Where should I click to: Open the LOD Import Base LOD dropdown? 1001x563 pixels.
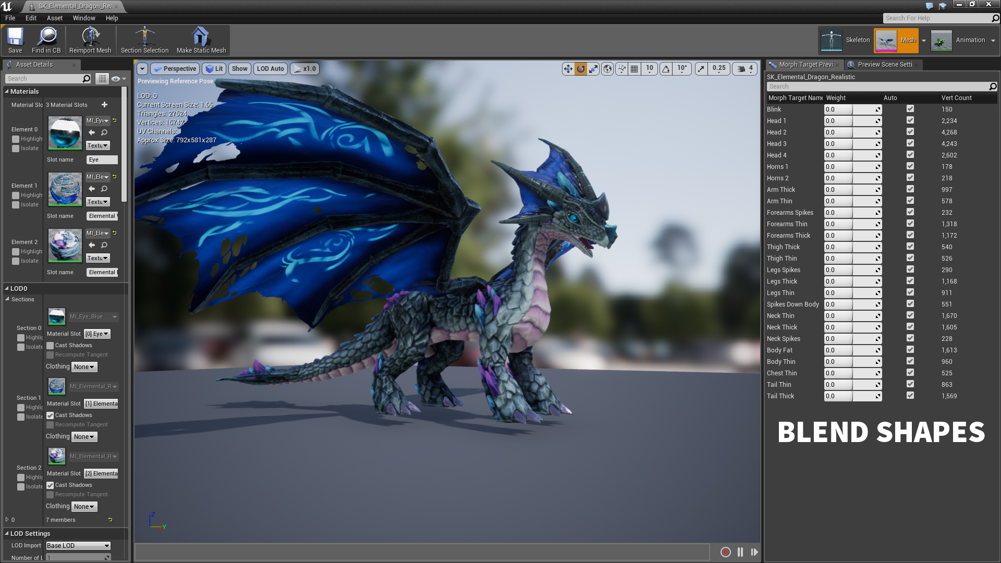tap(77, 545)
